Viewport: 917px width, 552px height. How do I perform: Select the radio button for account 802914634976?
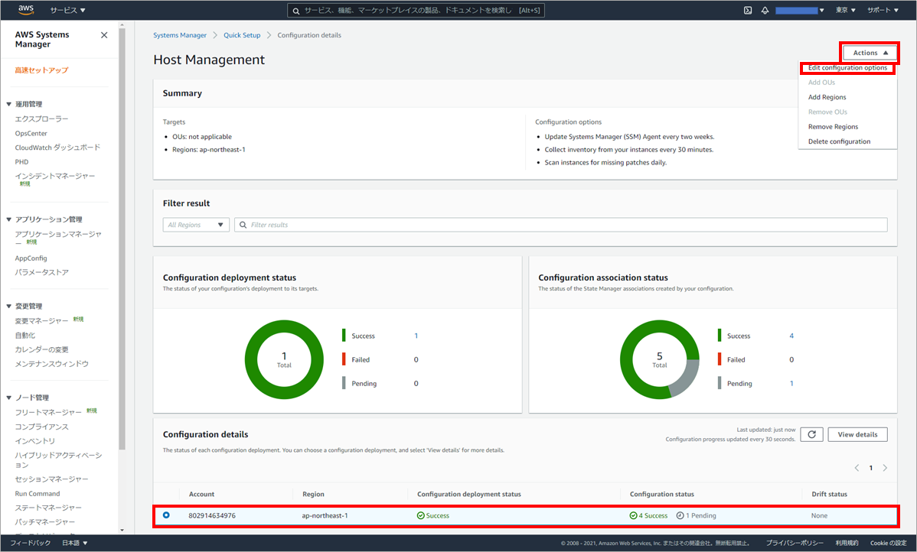tap(167, 515)
